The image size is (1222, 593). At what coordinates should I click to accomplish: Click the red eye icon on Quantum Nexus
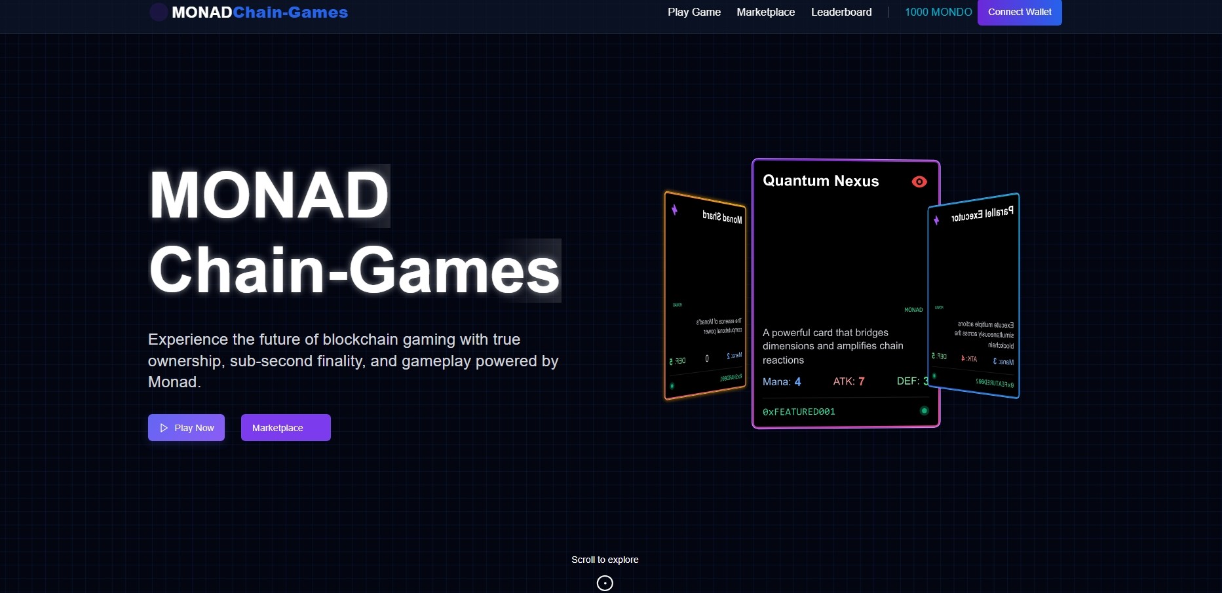[919, 182]
